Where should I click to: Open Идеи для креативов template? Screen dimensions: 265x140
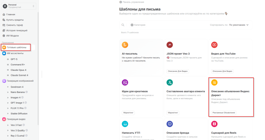tap(141, 97)
